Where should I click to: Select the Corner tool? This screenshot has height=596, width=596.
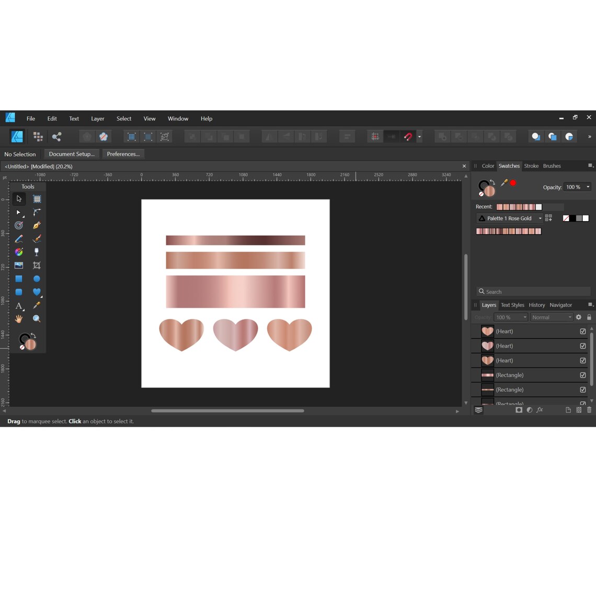click(x=37, y=212)
